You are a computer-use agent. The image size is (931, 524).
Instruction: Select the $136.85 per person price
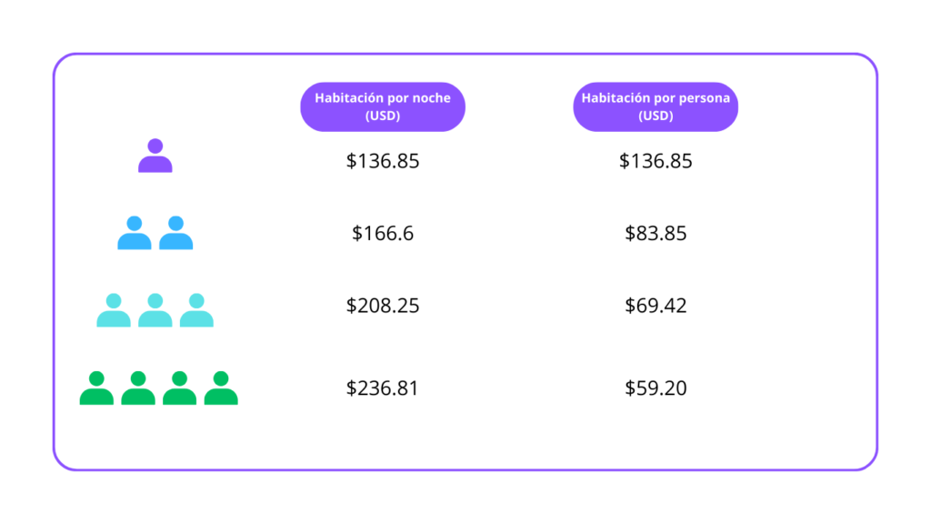656,161
